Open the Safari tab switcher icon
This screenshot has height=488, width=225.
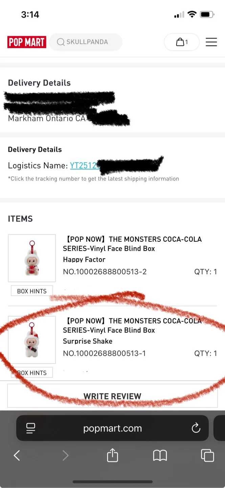(207, 455)
